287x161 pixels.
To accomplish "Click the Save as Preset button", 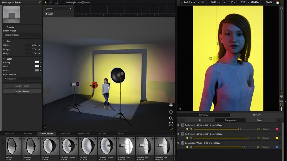I will point(22,91).
